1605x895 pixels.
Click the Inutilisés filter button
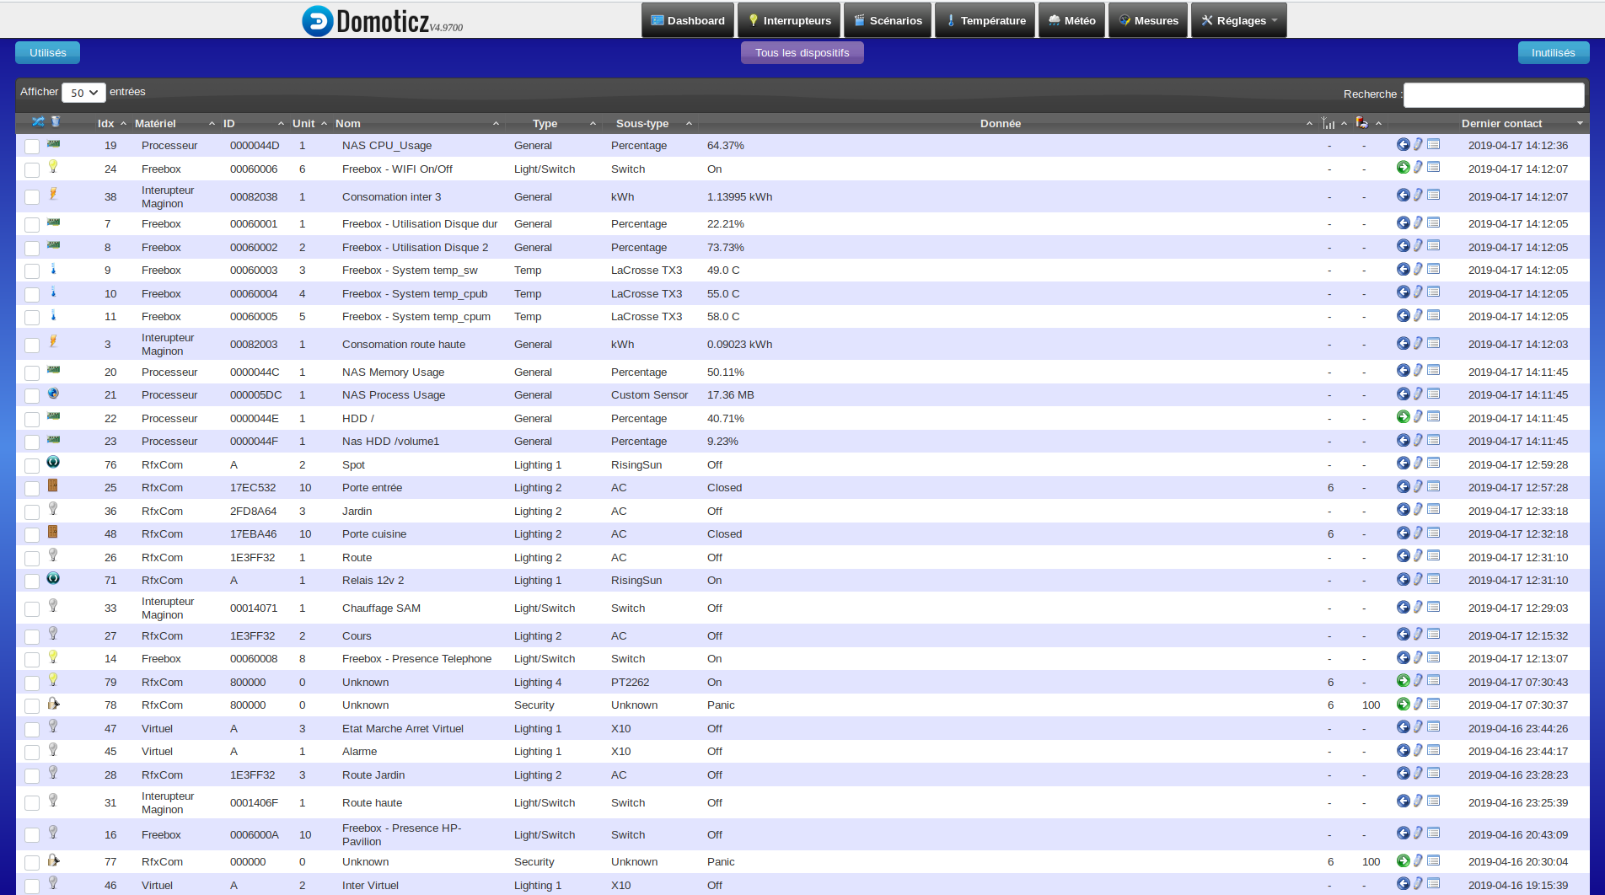[x=1553, y=52]
